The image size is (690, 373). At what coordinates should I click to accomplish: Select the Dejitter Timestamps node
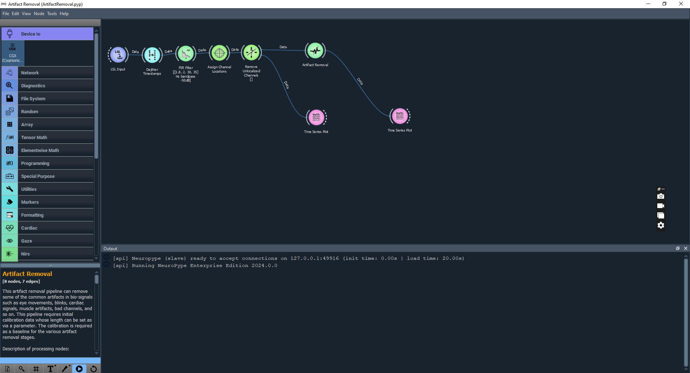pyautogui.click(x=152, y=55)
